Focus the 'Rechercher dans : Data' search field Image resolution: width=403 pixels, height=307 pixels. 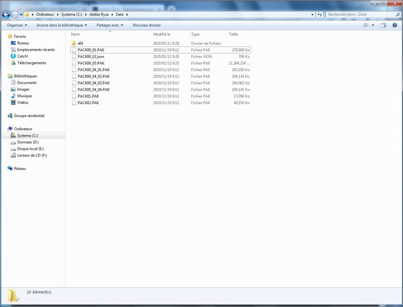(361, 14)
